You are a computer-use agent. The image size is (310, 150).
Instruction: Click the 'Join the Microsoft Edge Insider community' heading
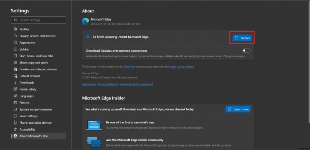(x=134, y=140)
